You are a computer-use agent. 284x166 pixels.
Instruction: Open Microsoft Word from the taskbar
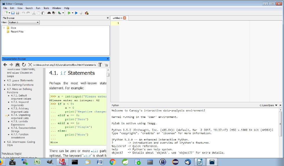pyautogui.click(x=100, y=162)
